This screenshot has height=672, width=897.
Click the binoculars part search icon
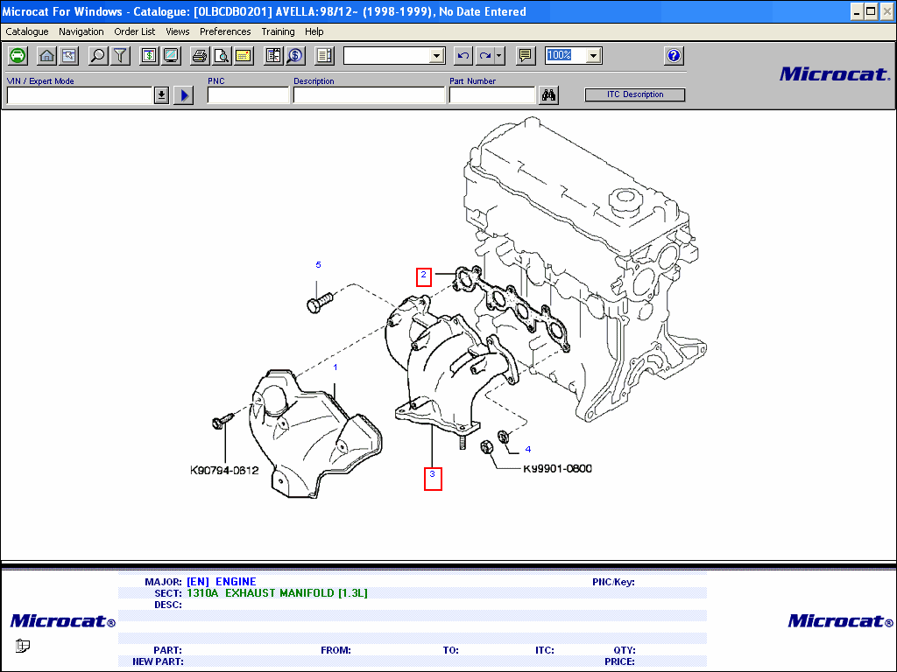pyautogui.click(x=548, y=94)
